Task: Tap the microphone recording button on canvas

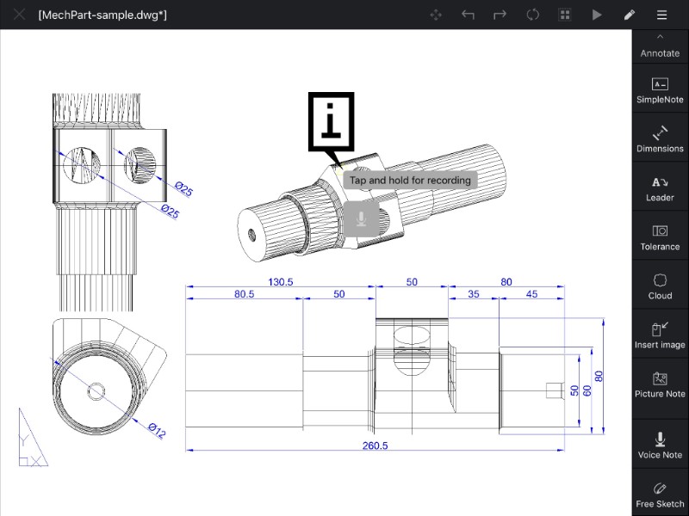Action: pyautogui.click(x=361, y=219)
